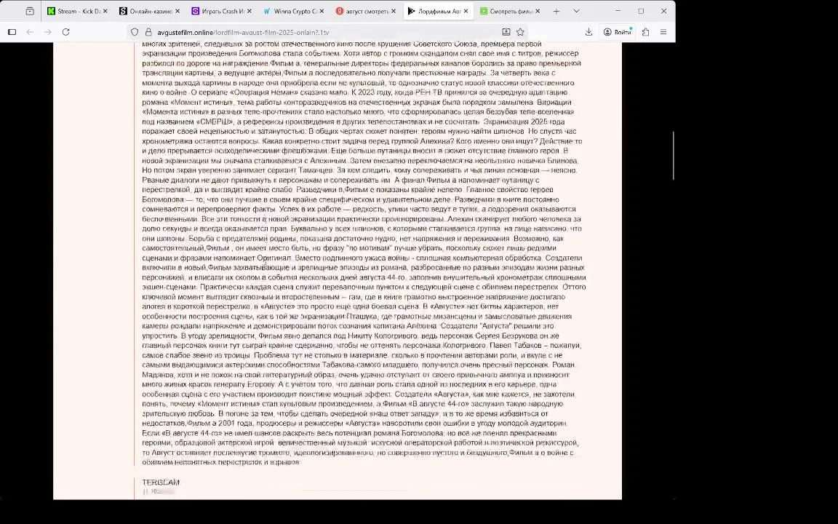Viewport: 838px width, 524px height.
Task: Go forward to next page
Action: (47, 32)
